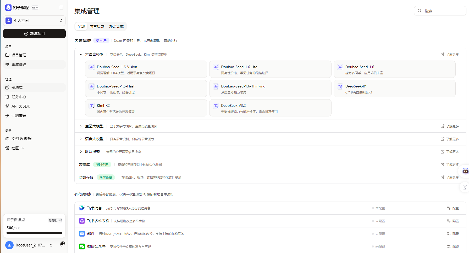Click 配置 for 飞书消息
This screenshot has width=469, height=253.
click(453, 208)
